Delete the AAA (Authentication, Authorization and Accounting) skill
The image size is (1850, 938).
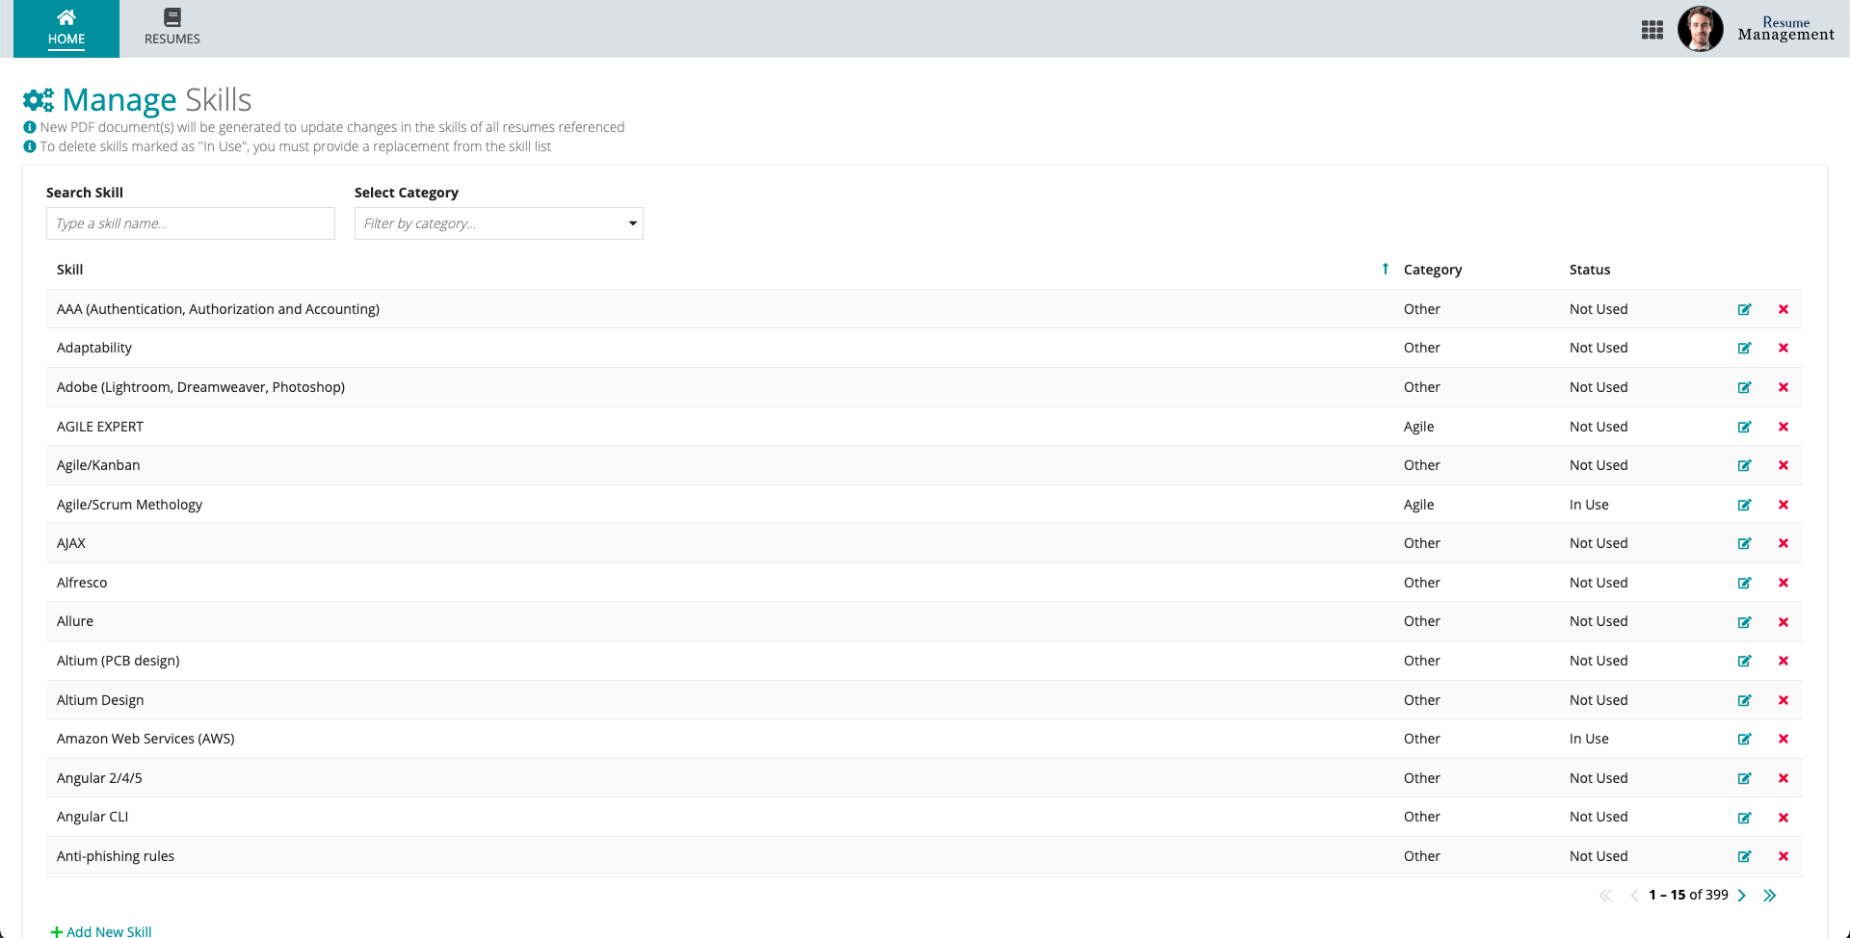click(1784, 309)
